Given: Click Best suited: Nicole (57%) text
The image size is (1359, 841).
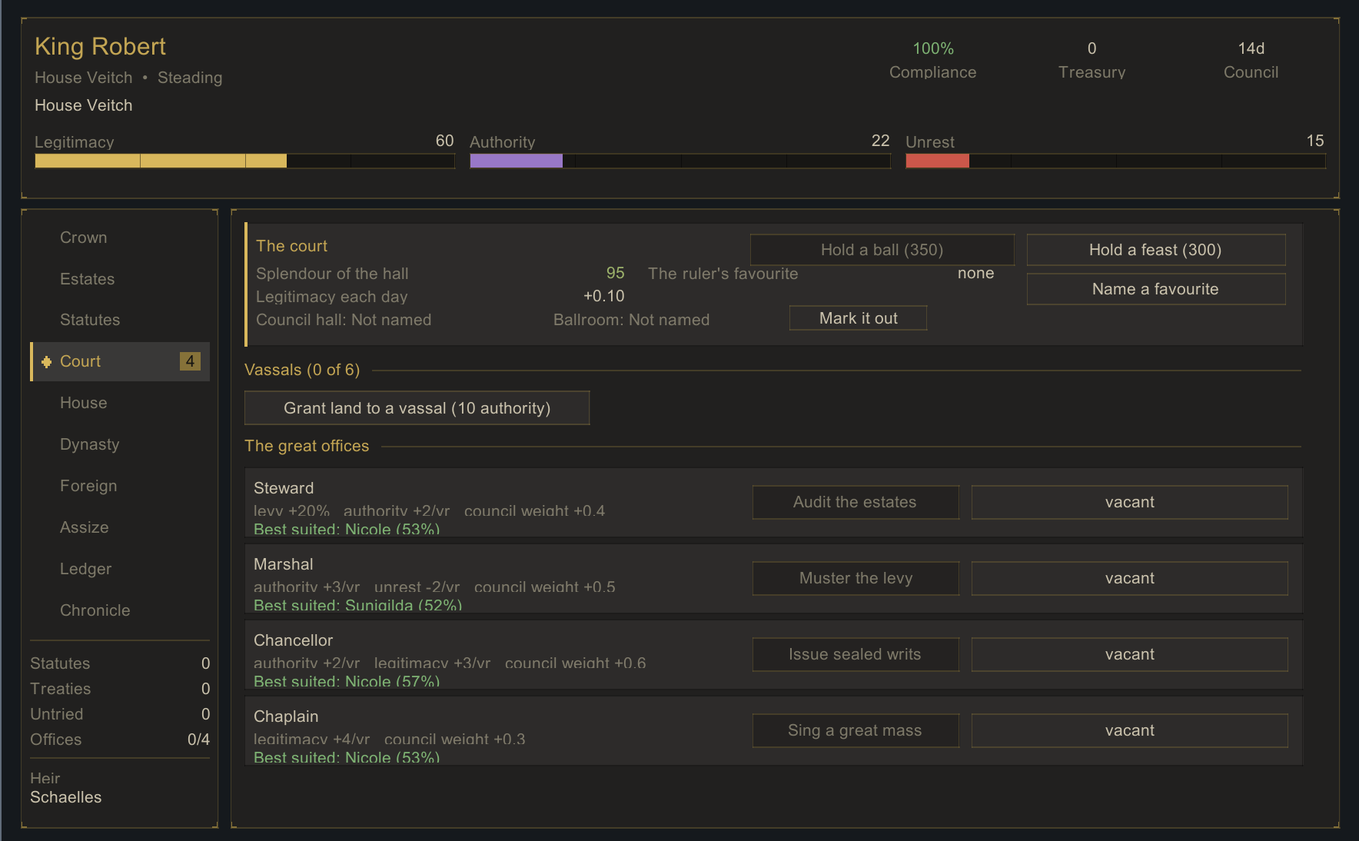Looking at the screenshot, I should (347, 681).
